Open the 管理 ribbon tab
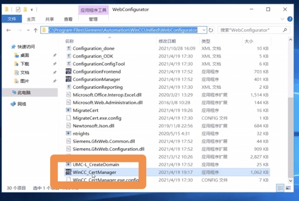Viewport: 299px width, 201px height. click(93, 19)
